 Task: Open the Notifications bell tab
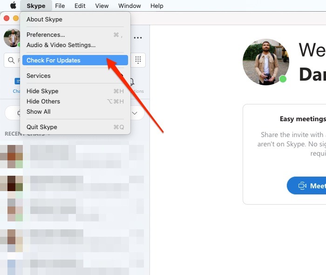tap(133, 82)
